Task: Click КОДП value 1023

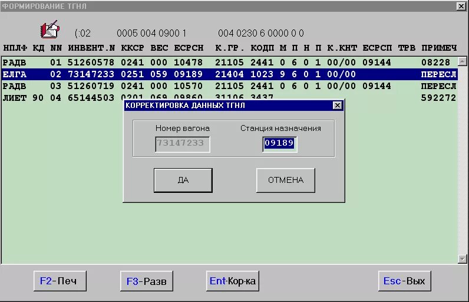Action: pyautogui.click(x=262, y=74)
